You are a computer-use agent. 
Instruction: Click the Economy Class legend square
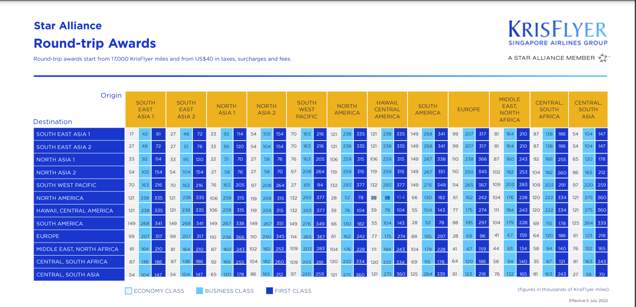coord(129,291)
